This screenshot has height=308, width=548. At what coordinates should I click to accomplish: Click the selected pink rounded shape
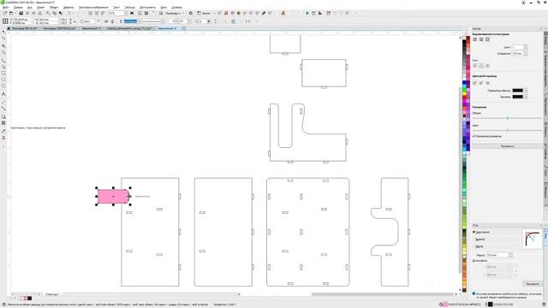(113, 196)
